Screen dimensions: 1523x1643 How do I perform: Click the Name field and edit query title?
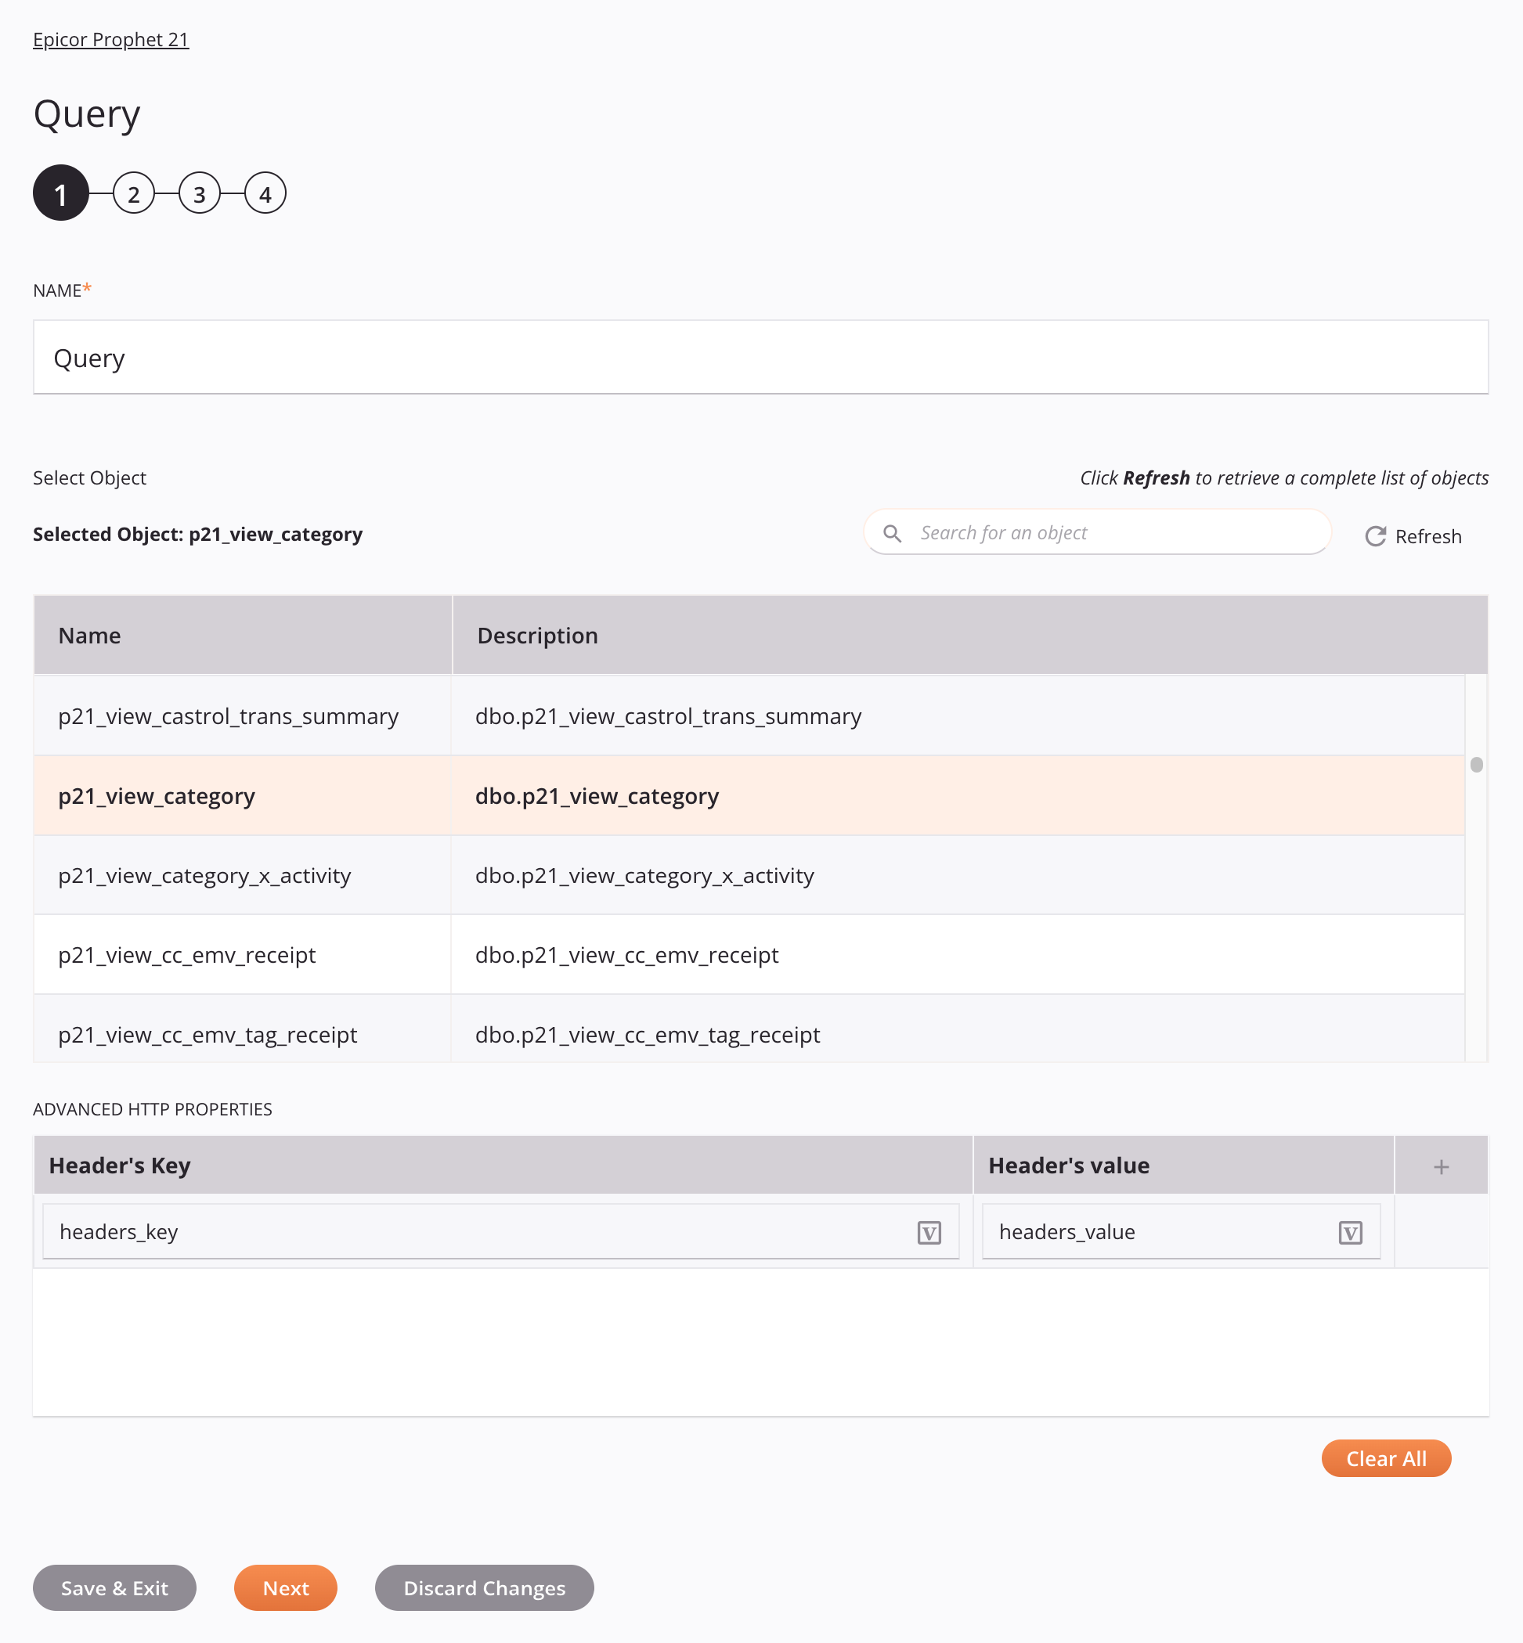pyautogui.click(x=760, y=356)
